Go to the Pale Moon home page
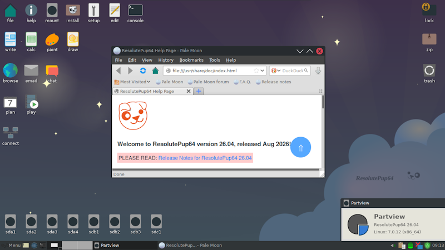The height and width of the screenshot is (250, 445). tap(155, 71)
